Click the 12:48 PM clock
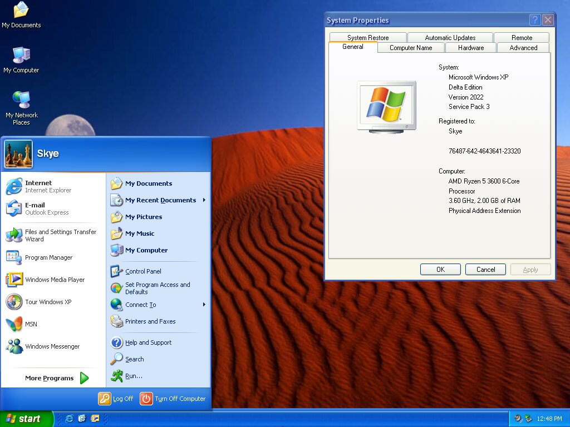Viewport: 570px width, 427px height. [549, 419]
